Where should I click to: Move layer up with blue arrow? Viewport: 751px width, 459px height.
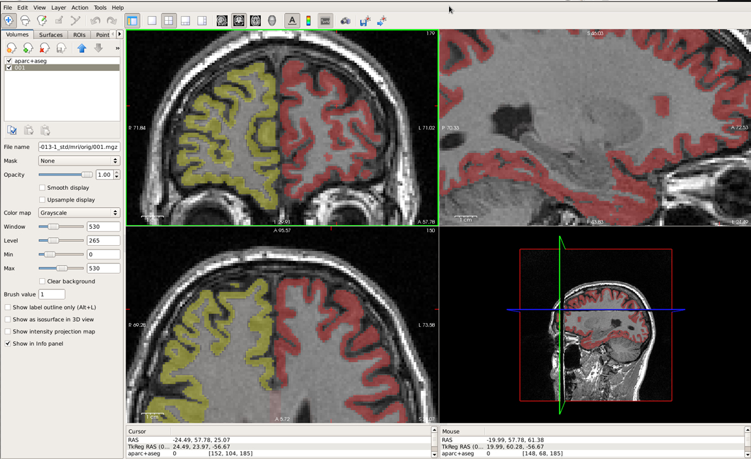(x=82, y=48)
